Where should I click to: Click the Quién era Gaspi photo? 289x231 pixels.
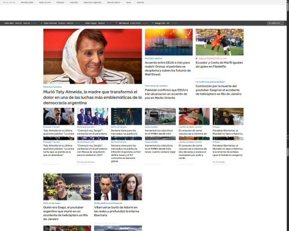pos(67,187)
